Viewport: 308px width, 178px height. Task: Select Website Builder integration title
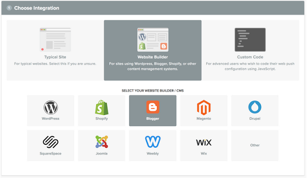pyautogui.click(x=153, y=57)
